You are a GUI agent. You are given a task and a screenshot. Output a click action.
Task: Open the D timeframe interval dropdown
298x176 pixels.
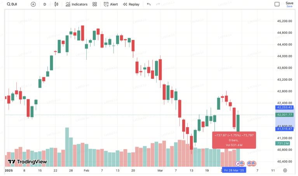pyautogui.click(x=45, y=4)
